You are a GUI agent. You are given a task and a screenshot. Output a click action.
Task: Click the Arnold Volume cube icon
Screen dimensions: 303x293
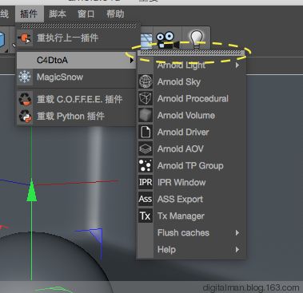[x=146, y=115]
